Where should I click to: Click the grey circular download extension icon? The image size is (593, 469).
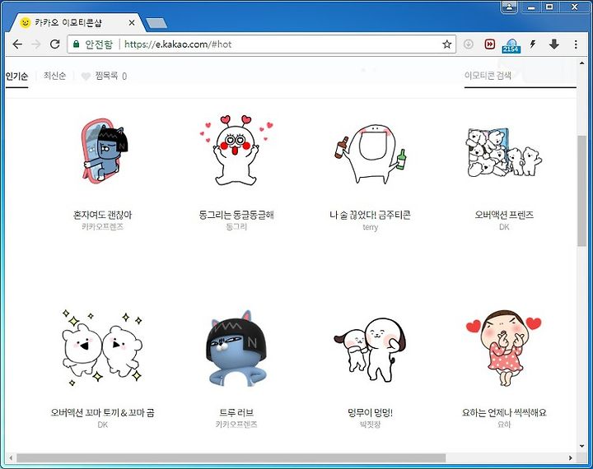[x=468, y=44]
